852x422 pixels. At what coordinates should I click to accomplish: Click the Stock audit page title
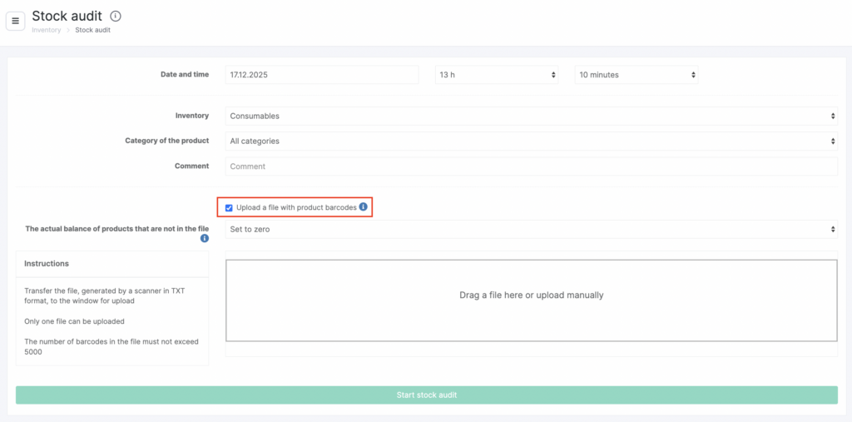pos(67,16)
